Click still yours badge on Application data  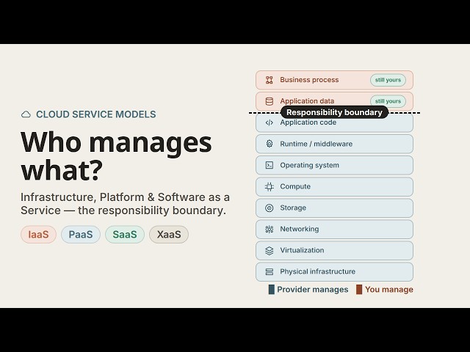click(x=388, y=101)
